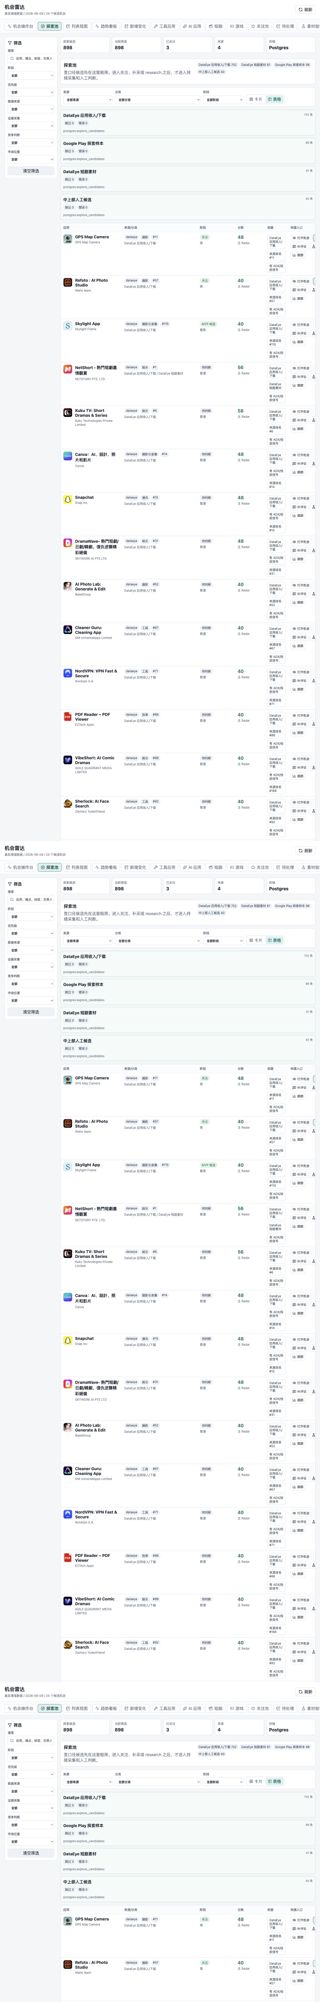
Task: Open 新增变化 tab in middle page copy
Action: tap(135, 867)
